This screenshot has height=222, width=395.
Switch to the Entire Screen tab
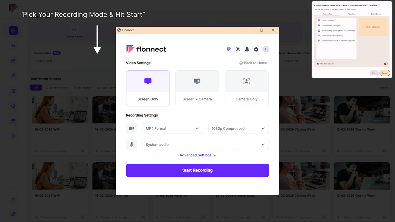point(376,14)
